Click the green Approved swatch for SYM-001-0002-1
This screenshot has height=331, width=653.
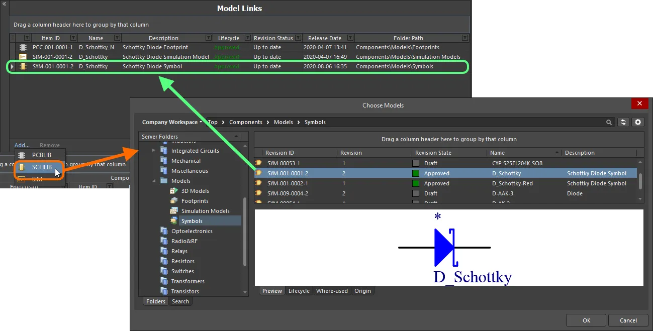(x=416, y=183)
